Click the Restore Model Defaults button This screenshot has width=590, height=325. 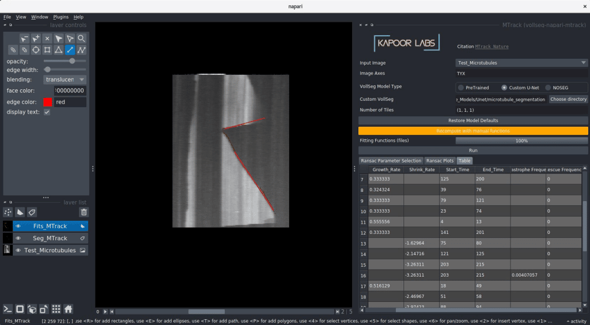click(473, 120)
